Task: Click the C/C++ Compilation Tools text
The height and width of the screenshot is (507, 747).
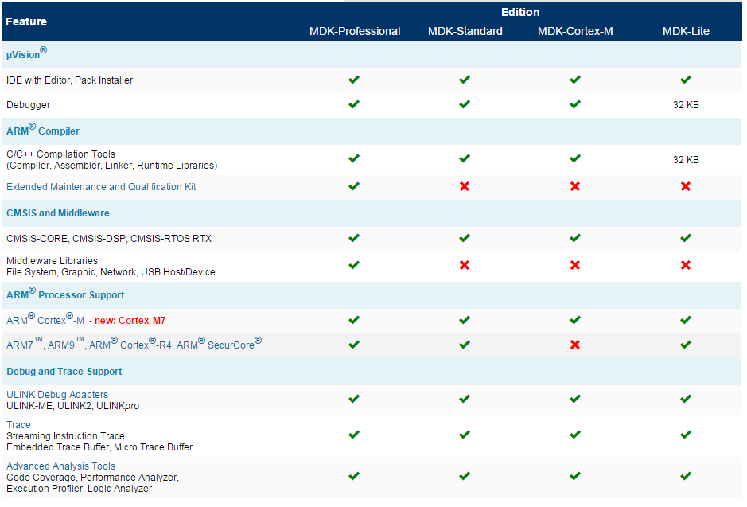Action: coord(60,154)
